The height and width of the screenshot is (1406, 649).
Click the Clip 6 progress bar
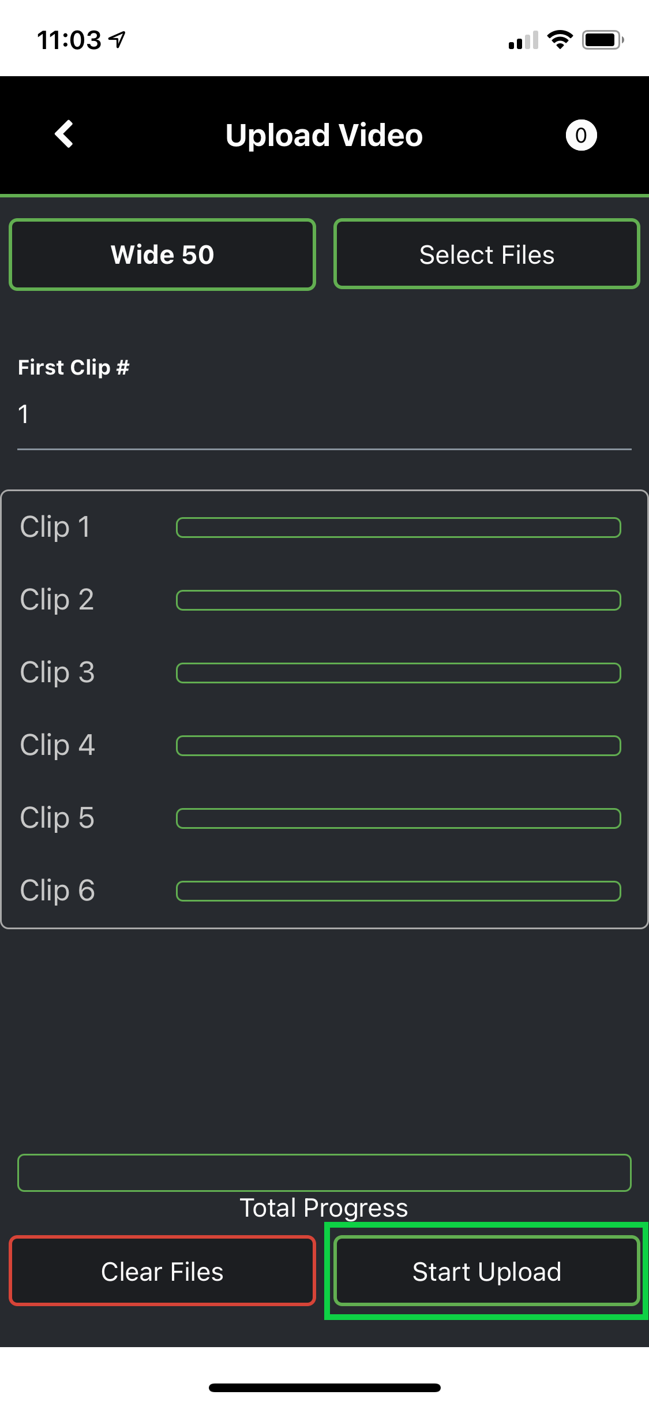click(x=398, y=891)
